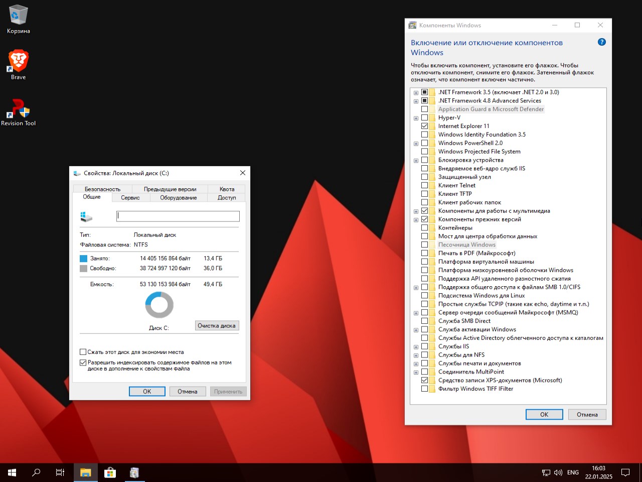The image size is (642, 482).
Task: Open the Windows Start menu
Action: 12,472
